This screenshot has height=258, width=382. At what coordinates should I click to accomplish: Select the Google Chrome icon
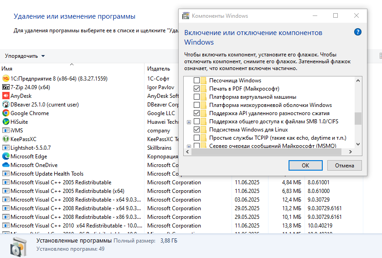6,113
